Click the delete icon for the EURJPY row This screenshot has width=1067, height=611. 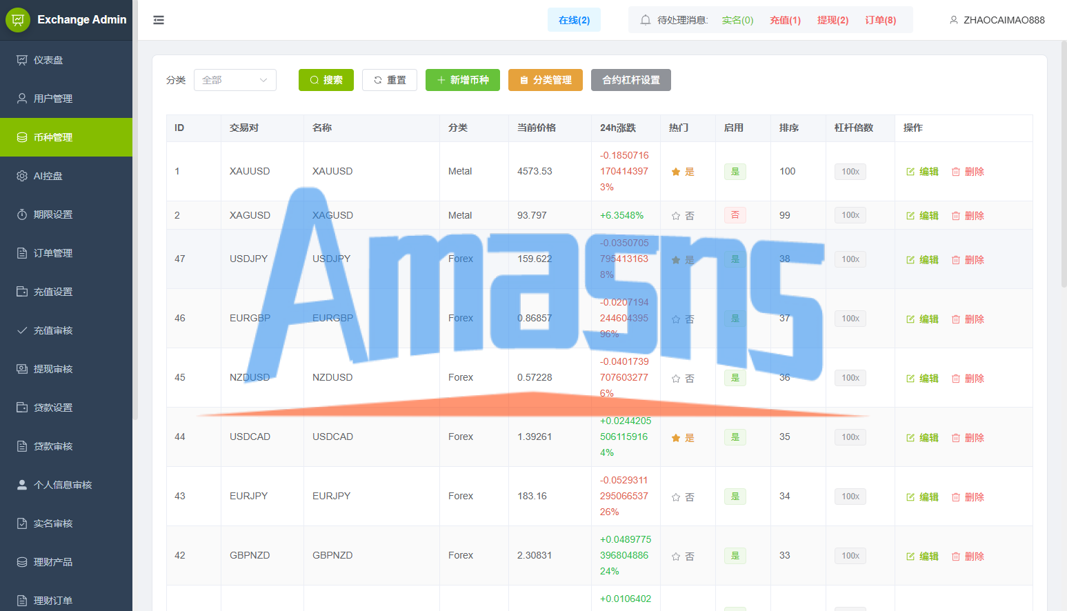pos(956,497)
